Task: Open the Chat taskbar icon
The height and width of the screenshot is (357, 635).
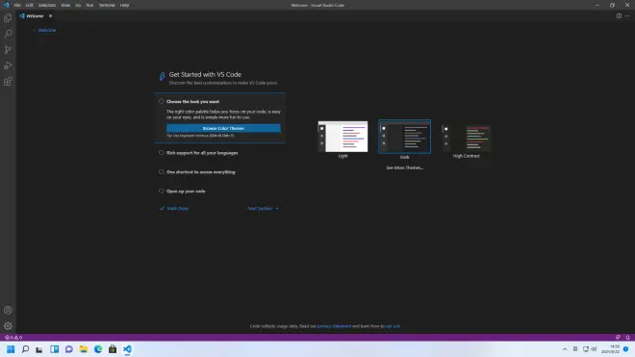Action: tap(69, 349)
